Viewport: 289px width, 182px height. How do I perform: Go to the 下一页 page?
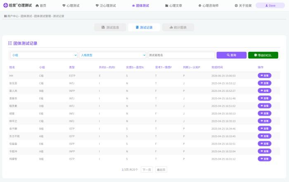click(147, 170)
